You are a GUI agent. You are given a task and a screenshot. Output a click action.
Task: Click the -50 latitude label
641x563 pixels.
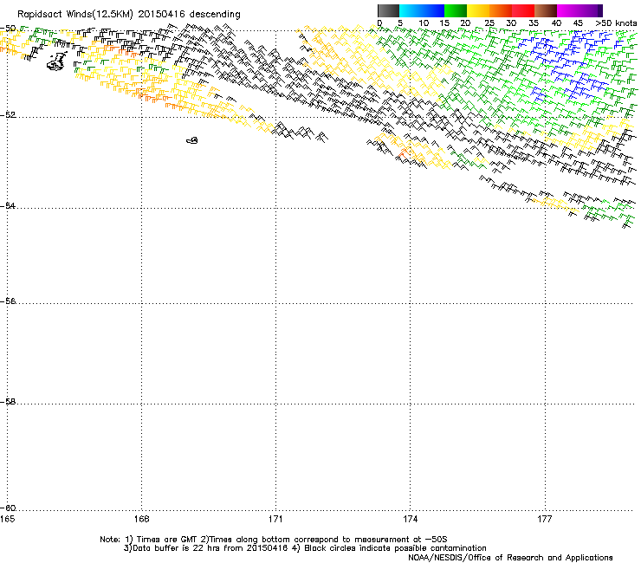click(8, 29)
